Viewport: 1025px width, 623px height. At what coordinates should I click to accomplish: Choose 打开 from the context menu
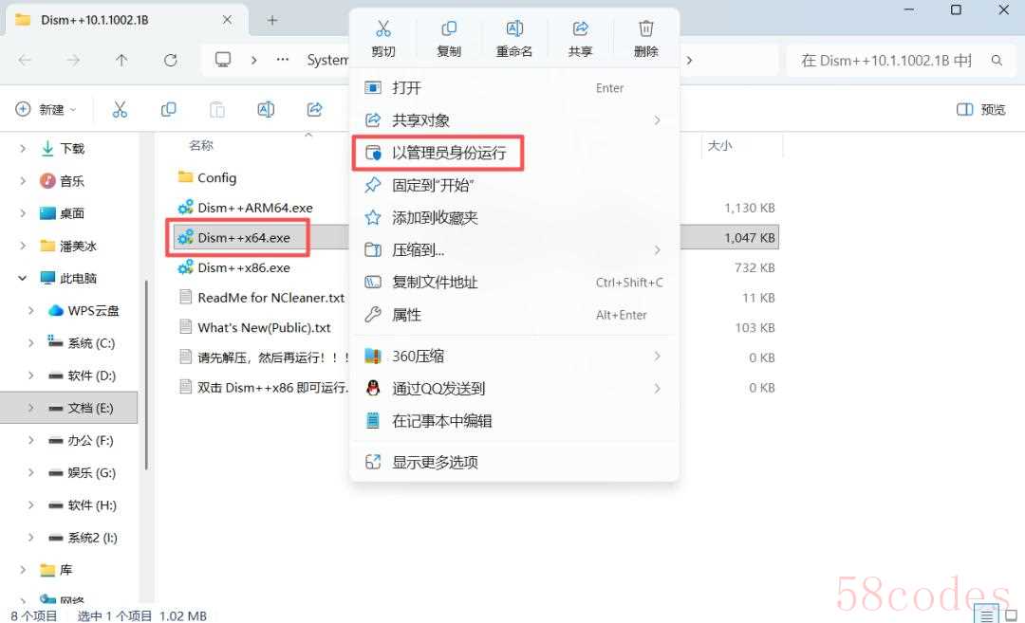pos(514,87)
